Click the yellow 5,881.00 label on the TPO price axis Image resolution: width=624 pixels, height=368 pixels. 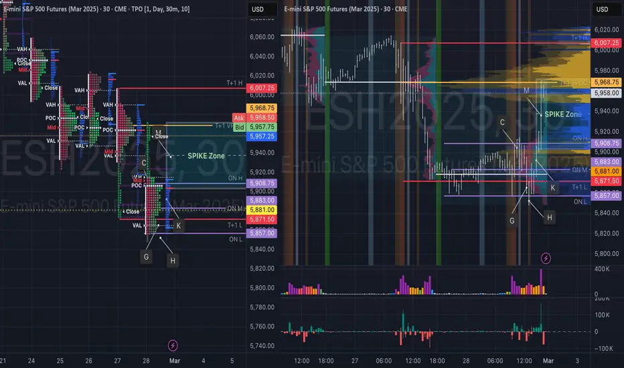coord(262,209)
